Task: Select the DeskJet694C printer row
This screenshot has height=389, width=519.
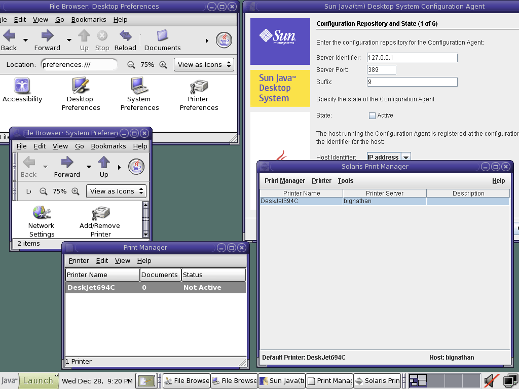Action: click(301, 201)
